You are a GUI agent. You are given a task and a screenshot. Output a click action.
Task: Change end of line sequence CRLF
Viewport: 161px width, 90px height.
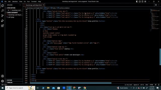point(147,85)
